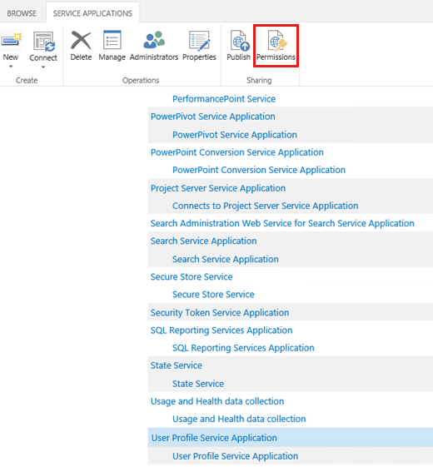Click the New service application icon
The image size is (433, 467).
click(x=11, y=40)
